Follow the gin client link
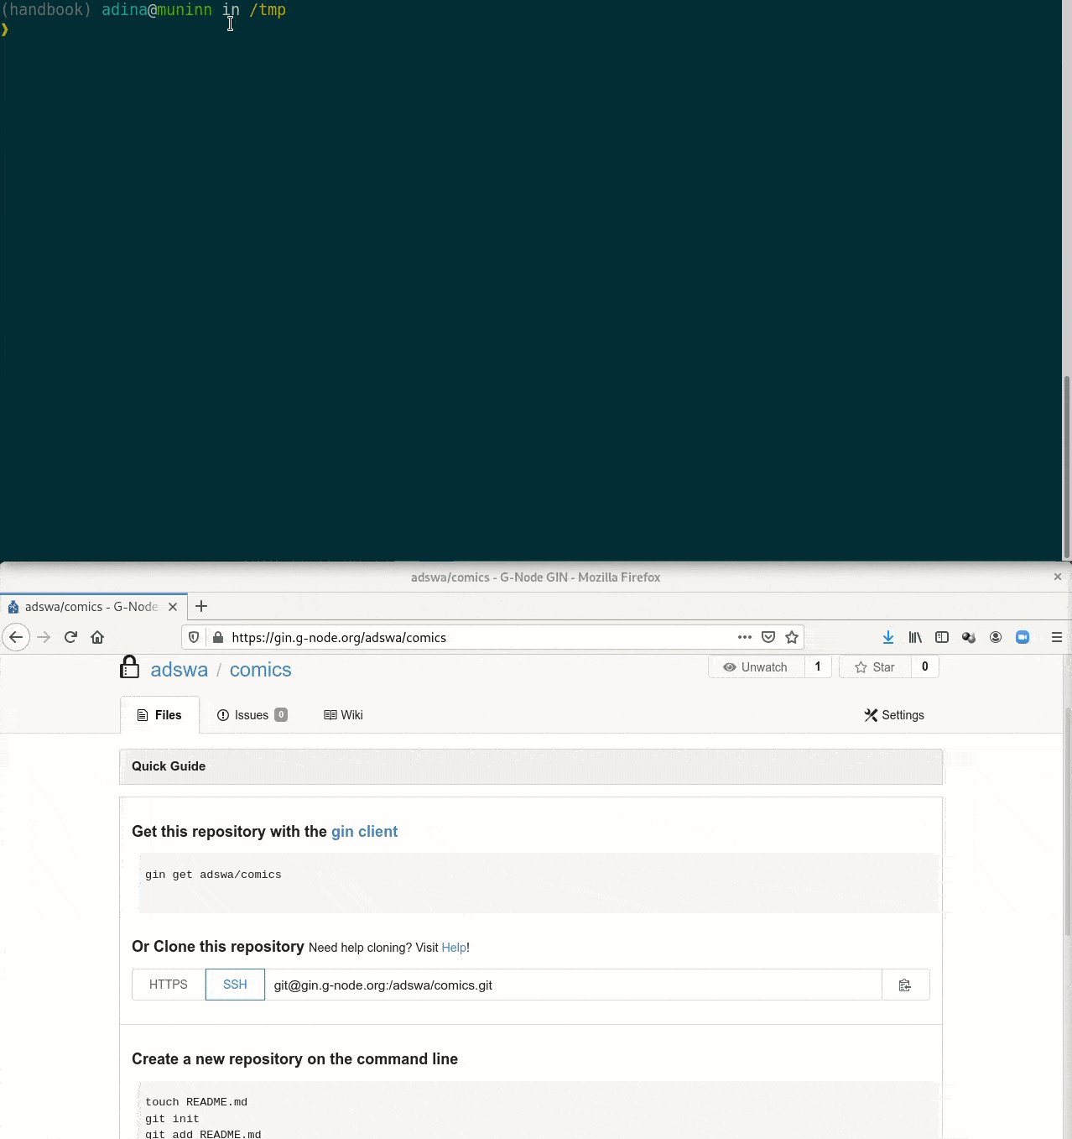Screen dimensions: 1072x1139 [x=364, y=832]
